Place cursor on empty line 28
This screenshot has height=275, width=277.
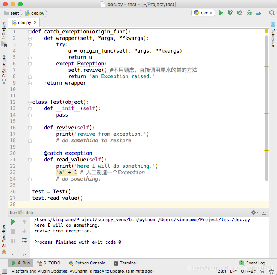pos(150,204)
